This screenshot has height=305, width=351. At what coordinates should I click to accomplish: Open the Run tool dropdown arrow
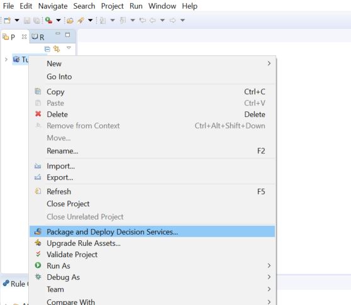(58, 20)
